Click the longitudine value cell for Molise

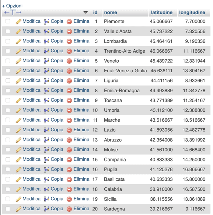tap(194, 150)
